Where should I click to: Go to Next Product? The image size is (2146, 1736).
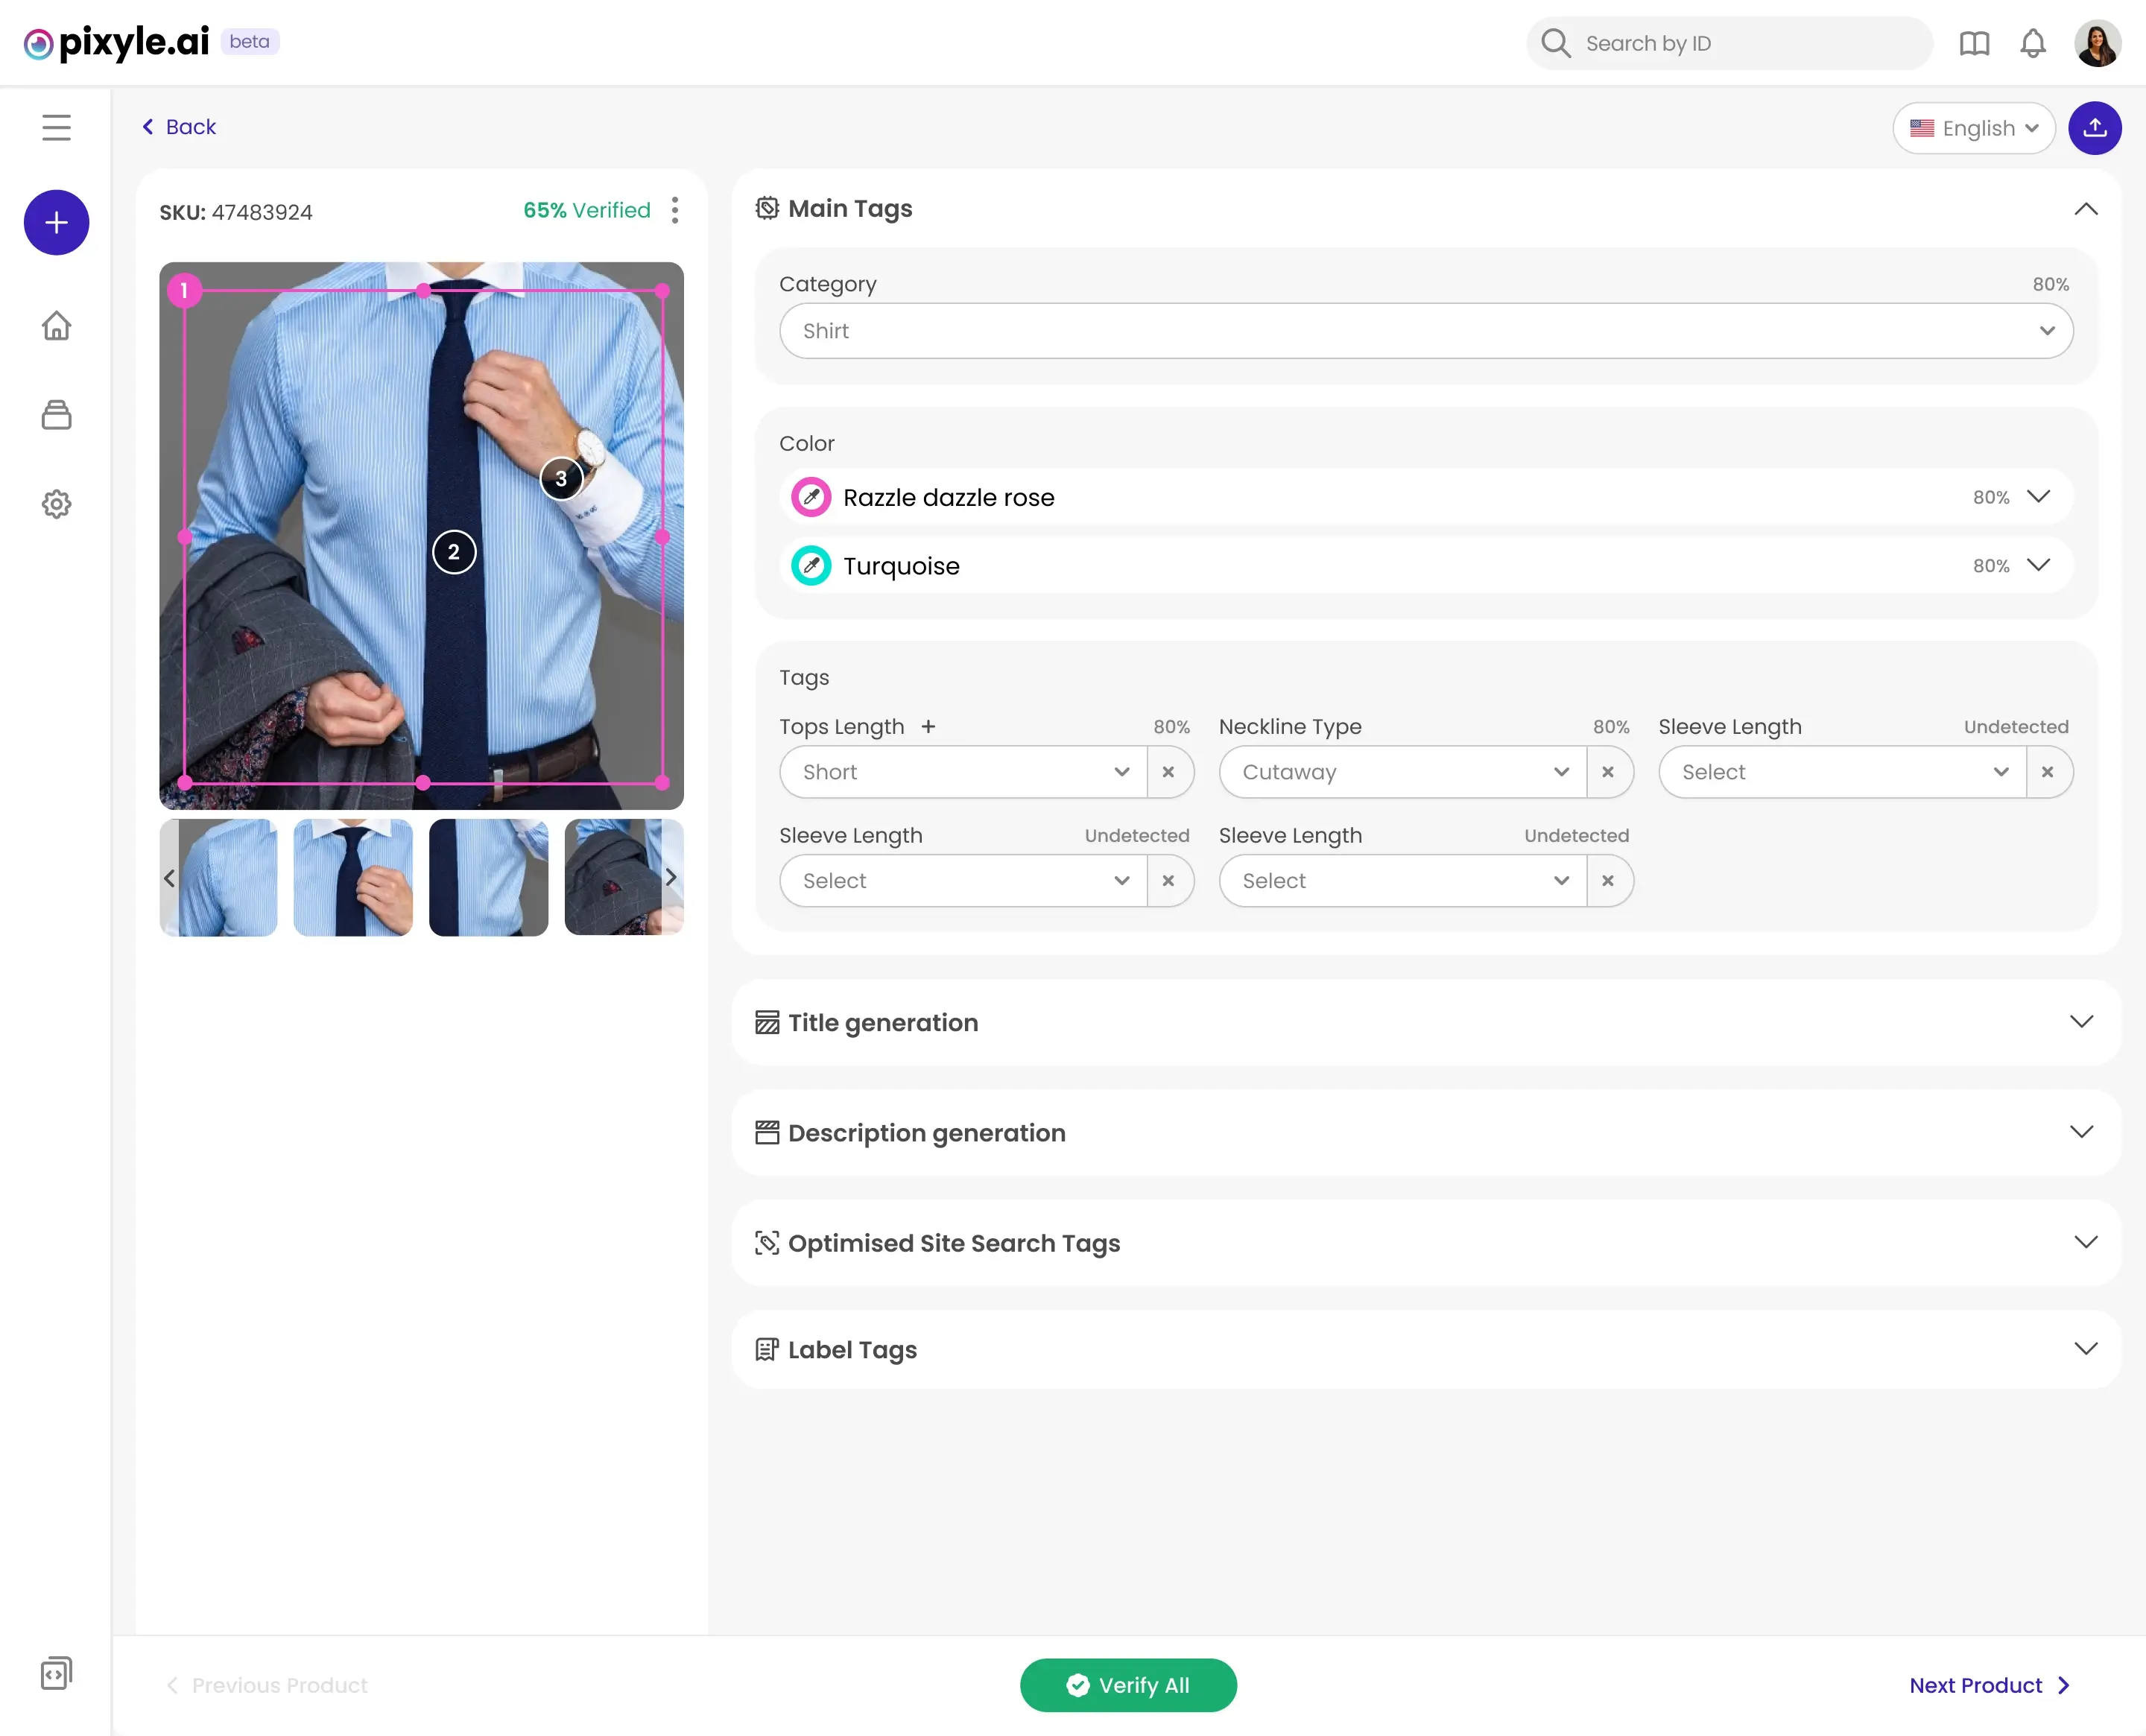tap(1990, 1685)
